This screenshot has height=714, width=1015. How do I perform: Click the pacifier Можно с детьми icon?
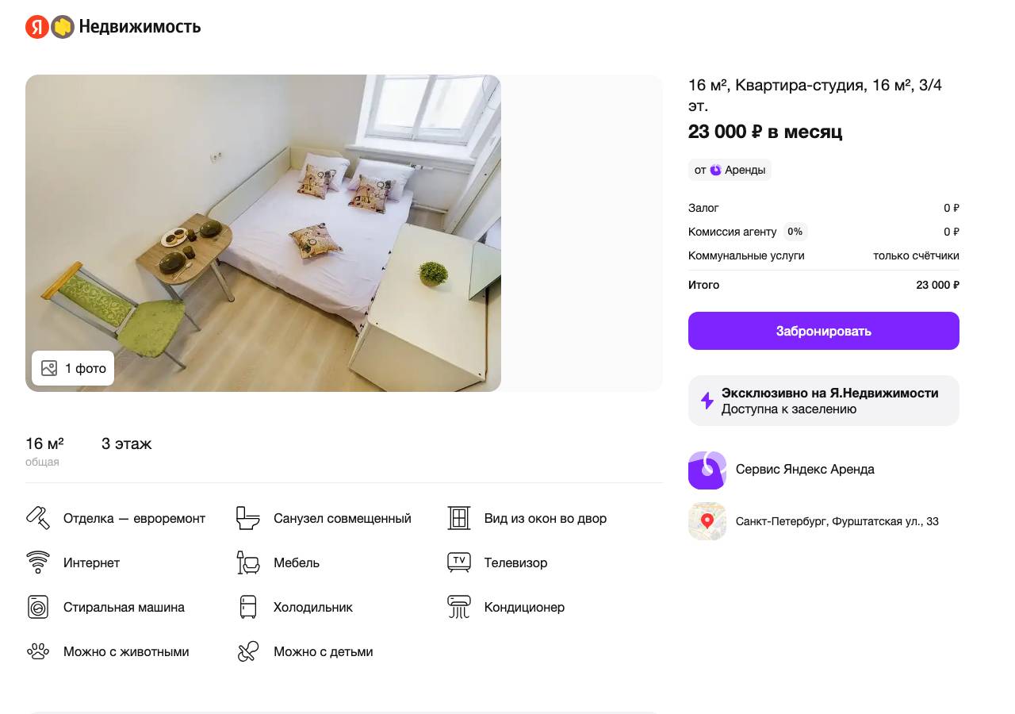point(248,651)
